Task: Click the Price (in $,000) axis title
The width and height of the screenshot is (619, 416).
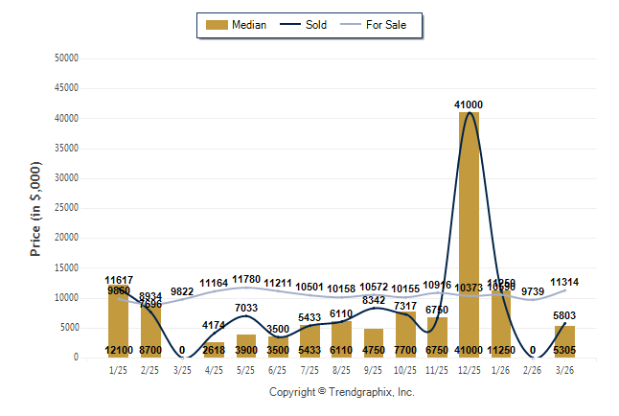Action: [x=35, y=208]
